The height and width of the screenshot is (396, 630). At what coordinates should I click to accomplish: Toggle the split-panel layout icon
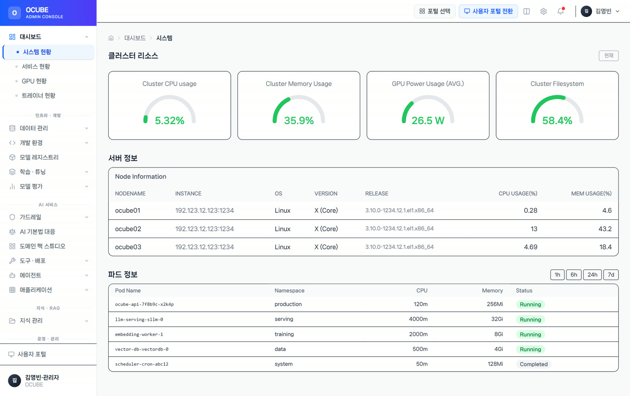pyautogui.click(x=526, y=11)
